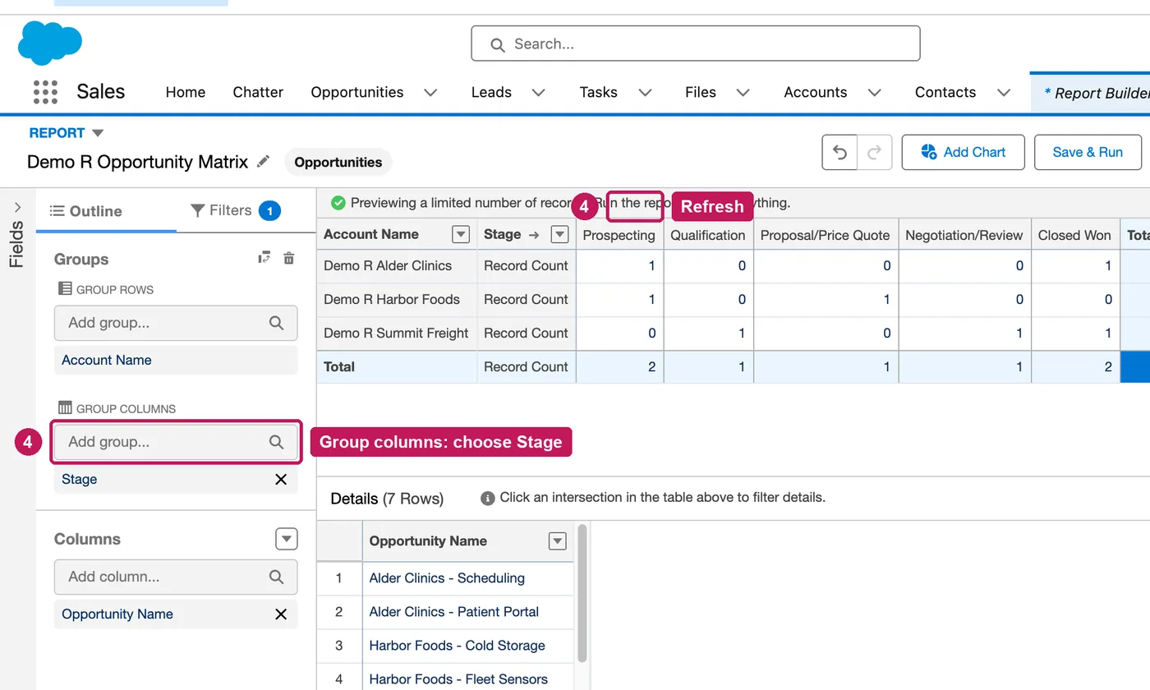Open Tasks tab dropdown chevron
The width and height of the screenshot is (1150, 690).
point(645,92)
